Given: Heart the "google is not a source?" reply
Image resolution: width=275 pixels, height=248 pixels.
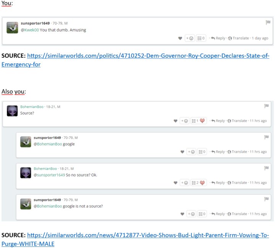Looking at the screenshot, I should (183, 214).
